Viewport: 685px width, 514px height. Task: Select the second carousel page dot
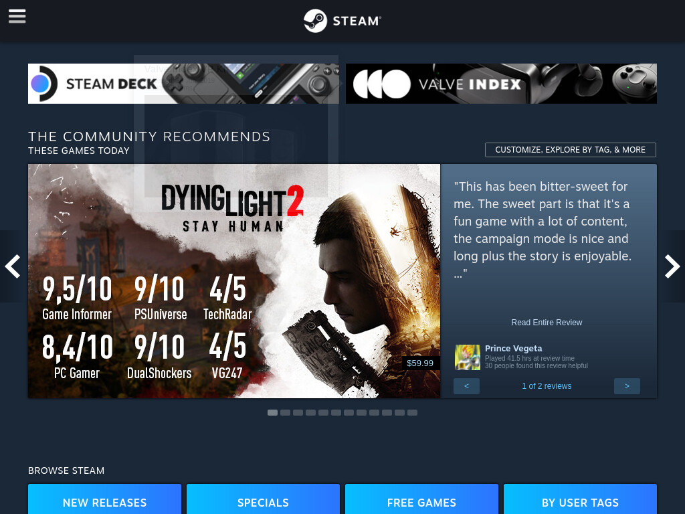point(285,412)
